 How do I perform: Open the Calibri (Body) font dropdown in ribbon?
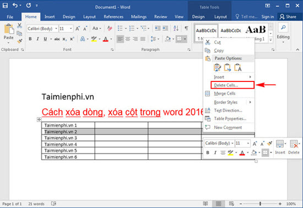pos(56,29)
